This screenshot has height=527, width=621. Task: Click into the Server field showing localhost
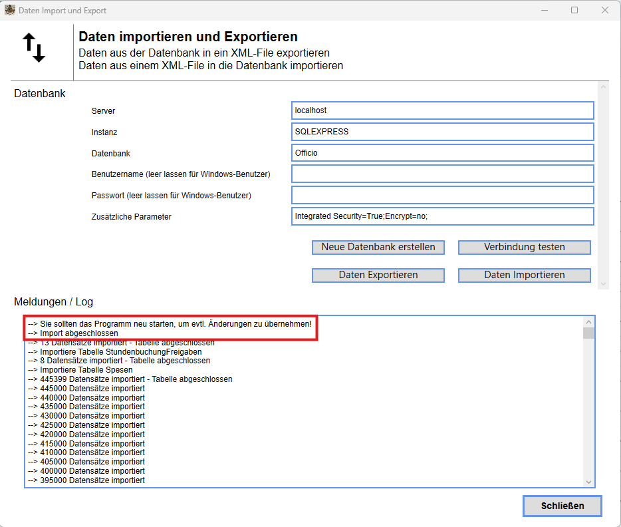(442, 110)
